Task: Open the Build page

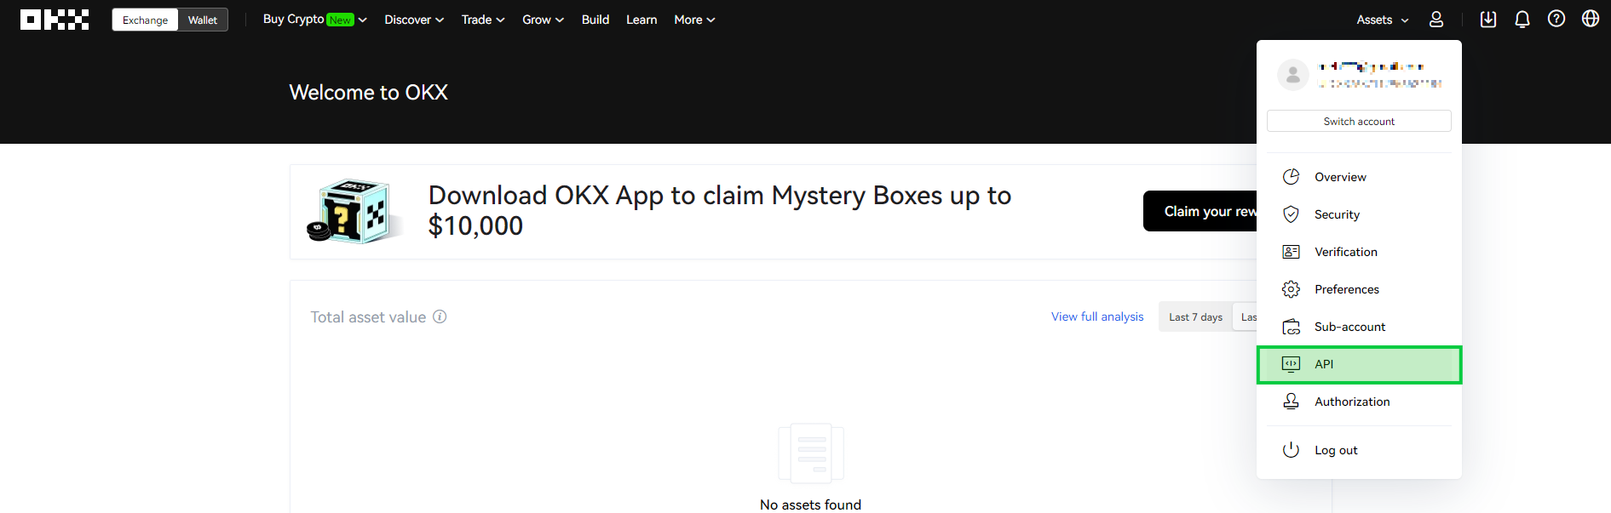Action: point(595,20)
